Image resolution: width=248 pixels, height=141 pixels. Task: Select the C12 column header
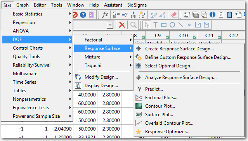tap(234, 36)
